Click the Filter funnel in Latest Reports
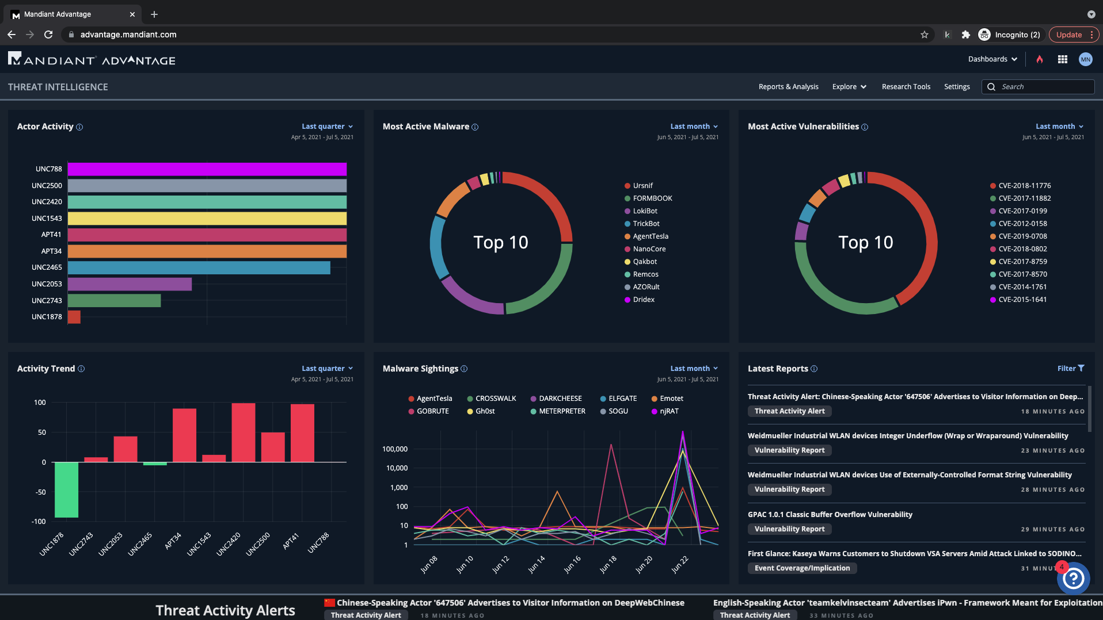Screen dimensions: 1103x620 tap(1071, 369)
